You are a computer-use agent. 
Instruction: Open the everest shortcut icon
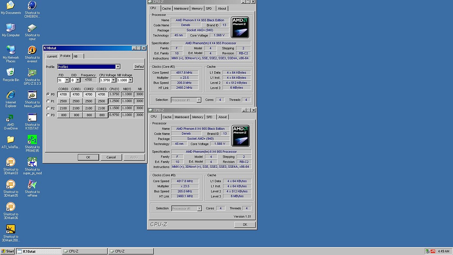click(32, 50)
